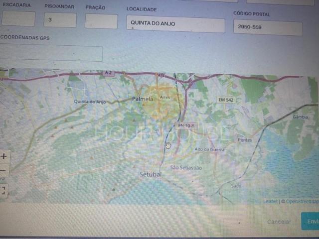
Task: Select the Localidade field with Quinta do Anjo
Action: 175,24
